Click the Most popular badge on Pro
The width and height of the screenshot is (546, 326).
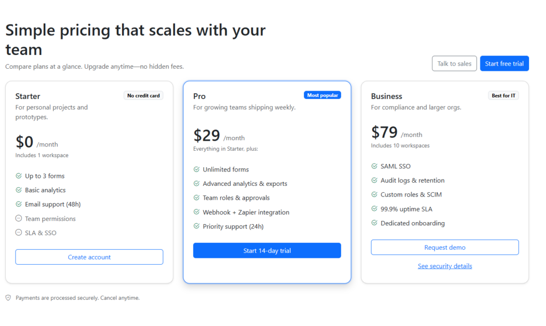pos(322,95)
